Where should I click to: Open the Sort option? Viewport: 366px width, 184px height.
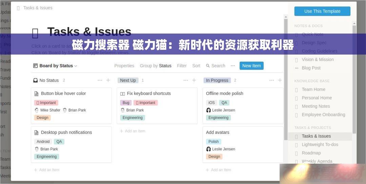[196, 66]
